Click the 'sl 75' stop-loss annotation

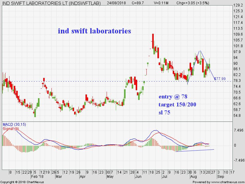coord(164,112)
